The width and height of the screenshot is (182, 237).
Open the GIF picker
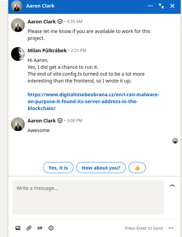tap(40, 228)
